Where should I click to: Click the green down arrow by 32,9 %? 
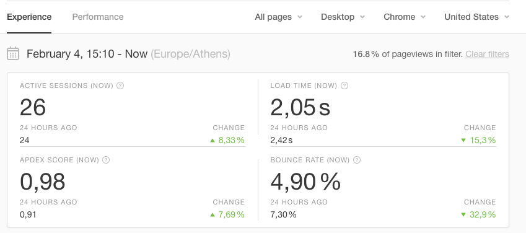463,214
